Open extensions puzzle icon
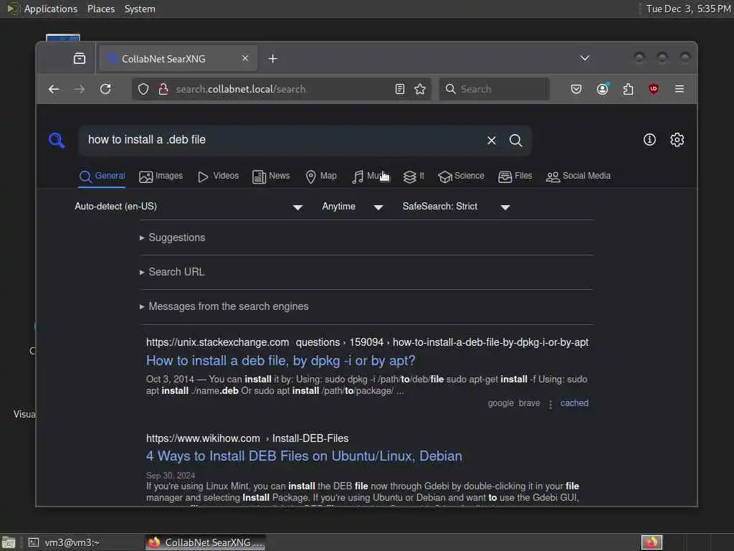 [x=628, y=89]
